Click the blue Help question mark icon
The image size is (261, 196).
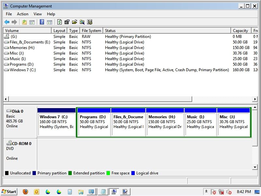pyautogui.click(x=42, y=22)
